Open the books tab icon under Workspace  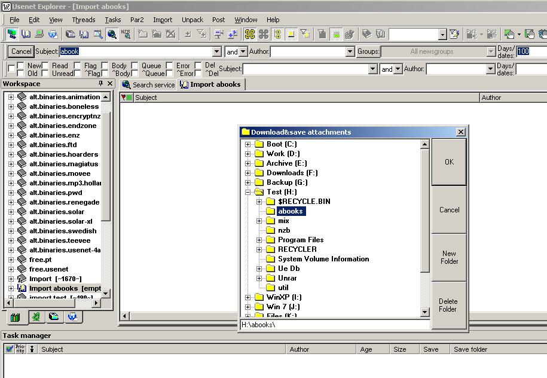[x=16, y=317]
